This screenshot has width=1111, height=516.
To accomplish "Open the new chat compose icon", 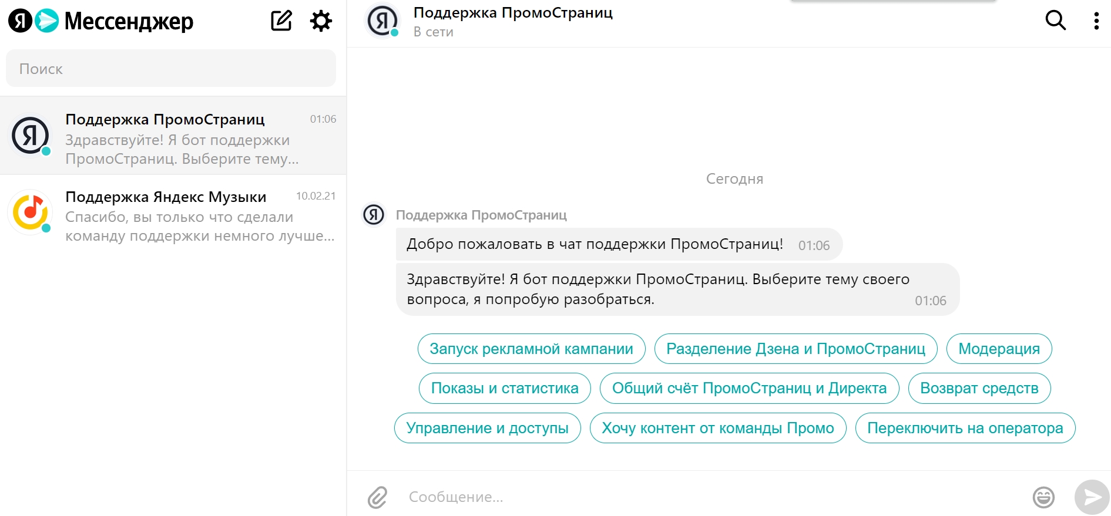I will coord(281,21).
